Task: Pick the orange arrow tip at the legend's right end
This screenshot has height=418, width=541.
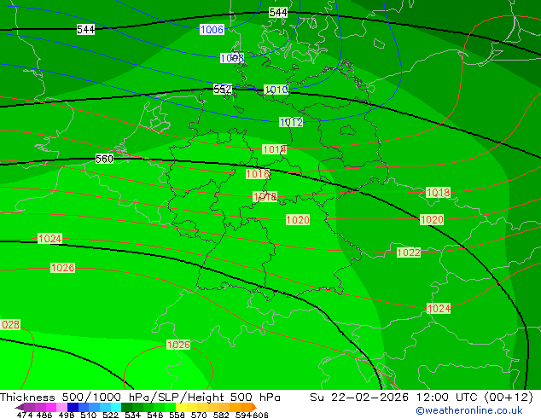Action: click(254, 407)
